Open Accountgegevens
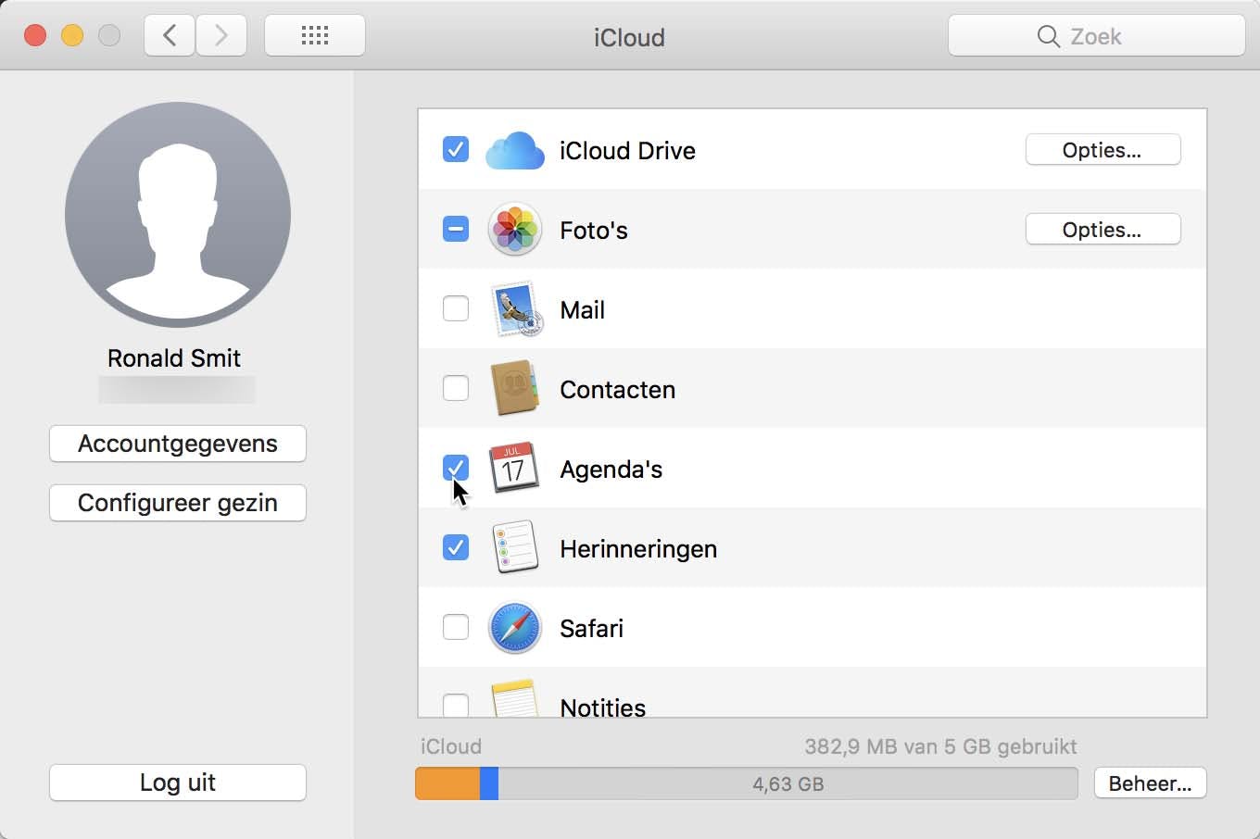 click(178, 444)
